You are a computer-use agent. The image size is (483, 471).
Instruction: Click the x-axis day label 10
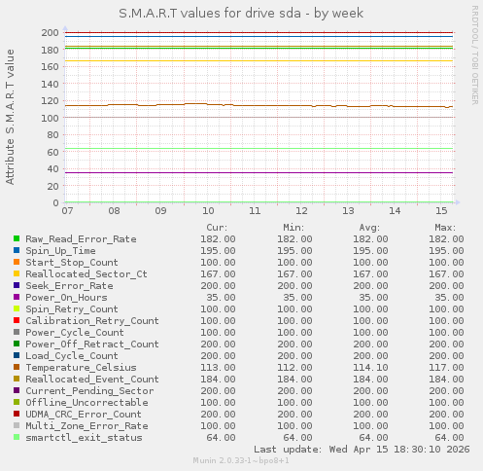(x=208, y=211)
